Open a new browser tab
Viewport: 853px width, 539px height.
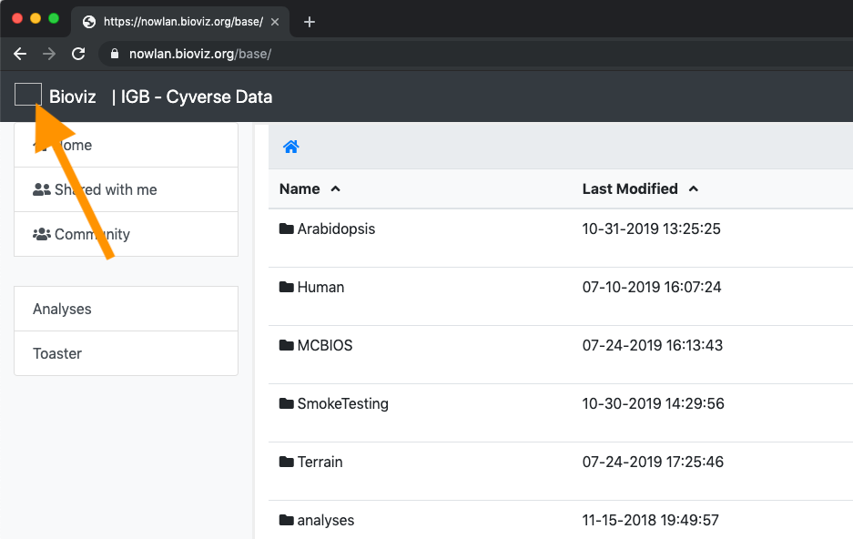point(310,22)
